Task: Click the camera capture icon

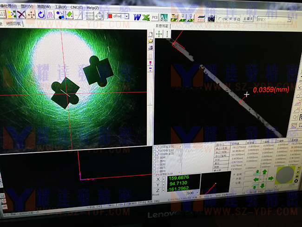Action: 211,19
